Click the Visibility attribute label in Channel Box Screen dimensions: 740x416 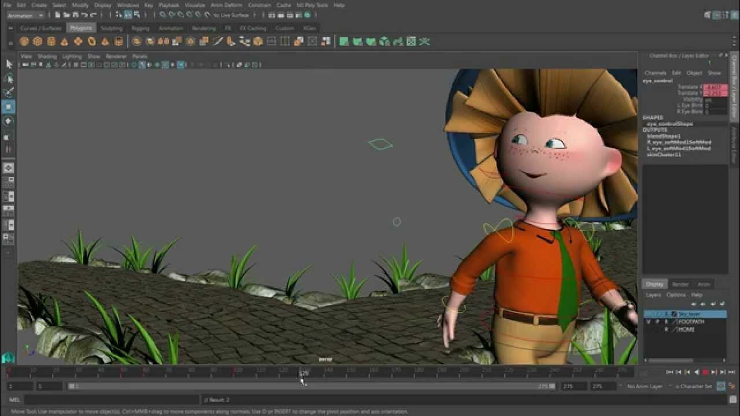tap(693, 99)
